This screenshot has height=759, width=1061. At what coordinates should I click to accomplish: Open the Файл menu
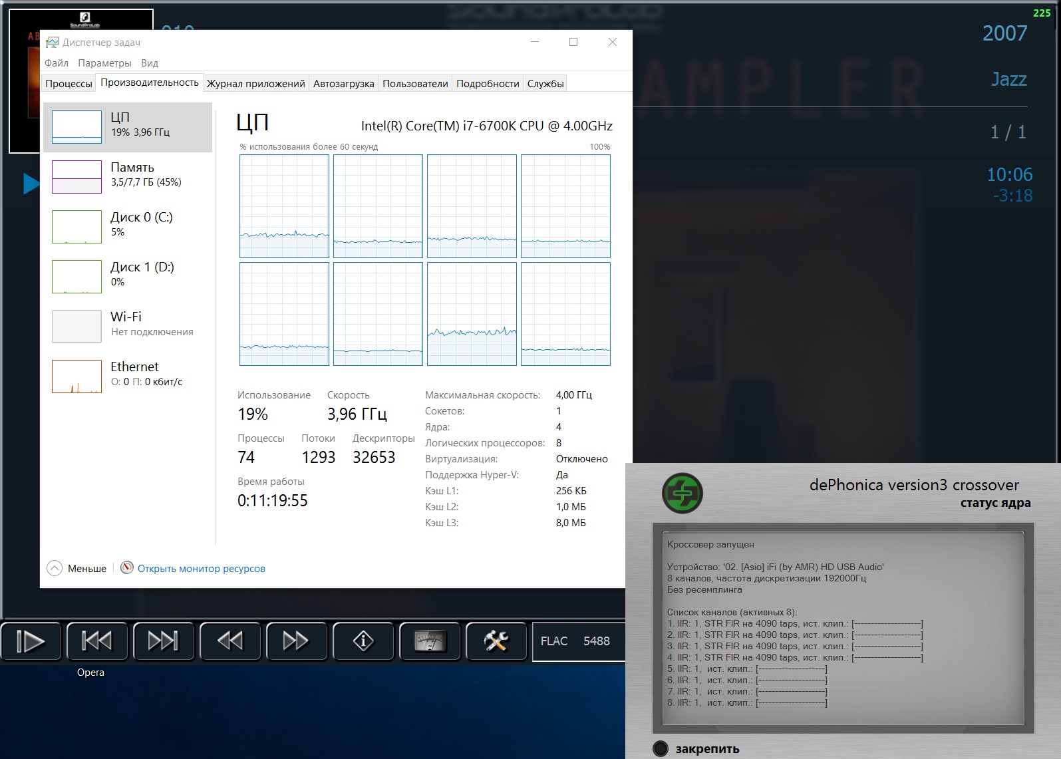coord(57,63)
